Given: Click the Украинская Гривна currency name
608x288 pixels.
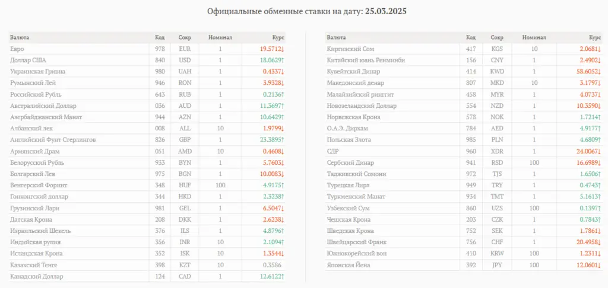Looking at the screenshot, I should [x=38, y=72].
